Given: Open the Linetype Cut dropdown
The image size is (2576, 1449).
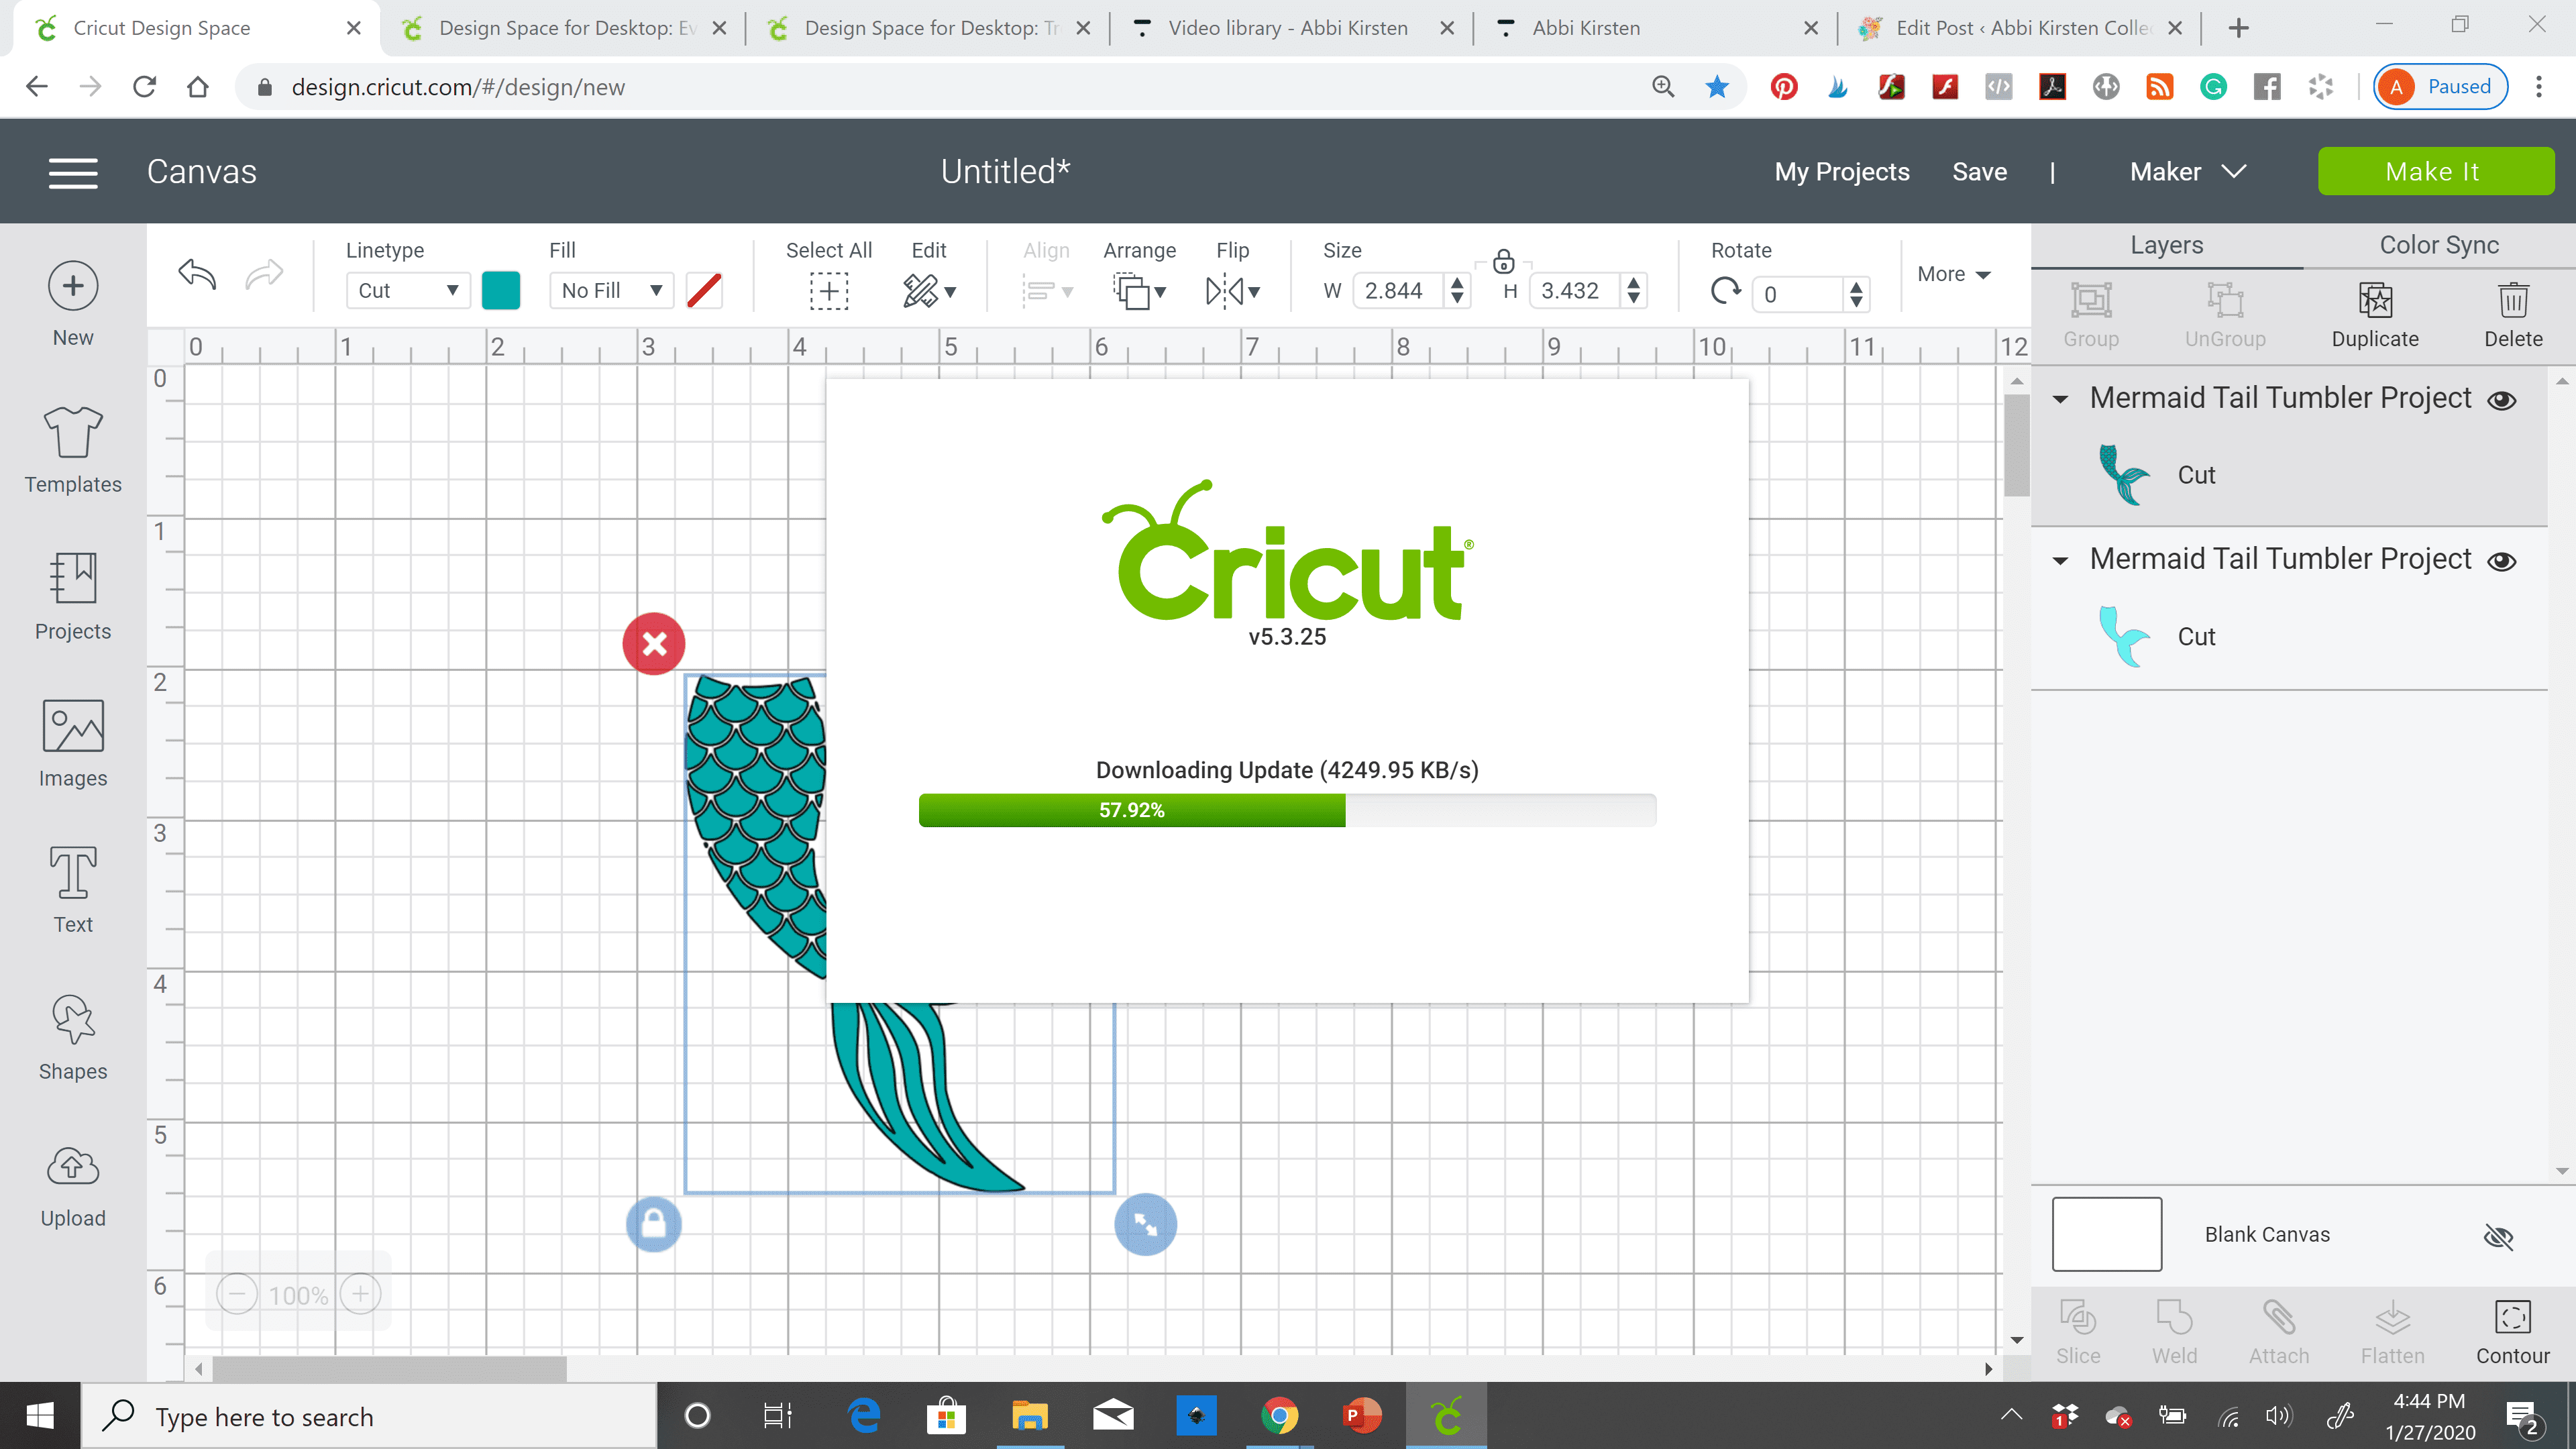Looking at the screenshot, I should click(408, 290).
